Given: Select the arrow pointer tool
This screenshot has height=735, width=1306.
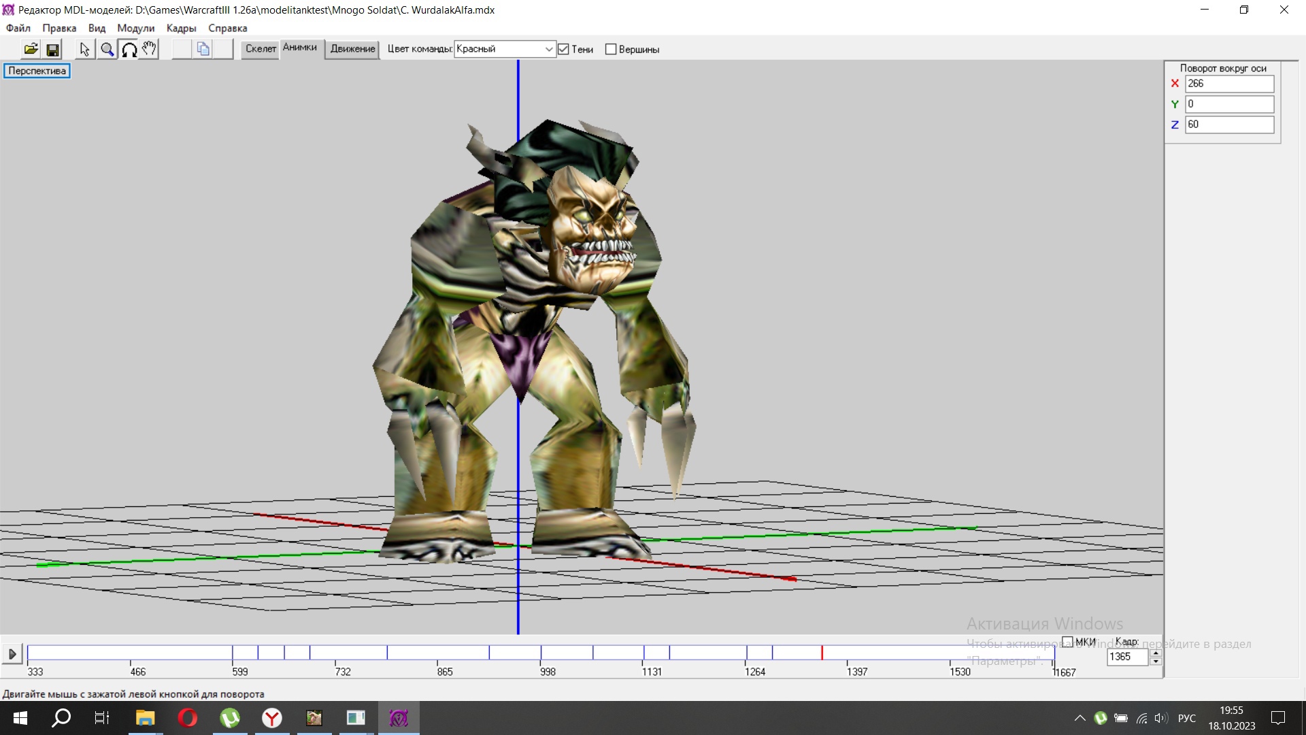Looking at the screenshot, I should pos(84,49).
